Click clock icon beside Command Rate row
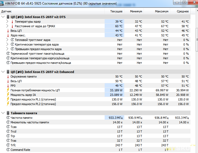 point(8,150)
